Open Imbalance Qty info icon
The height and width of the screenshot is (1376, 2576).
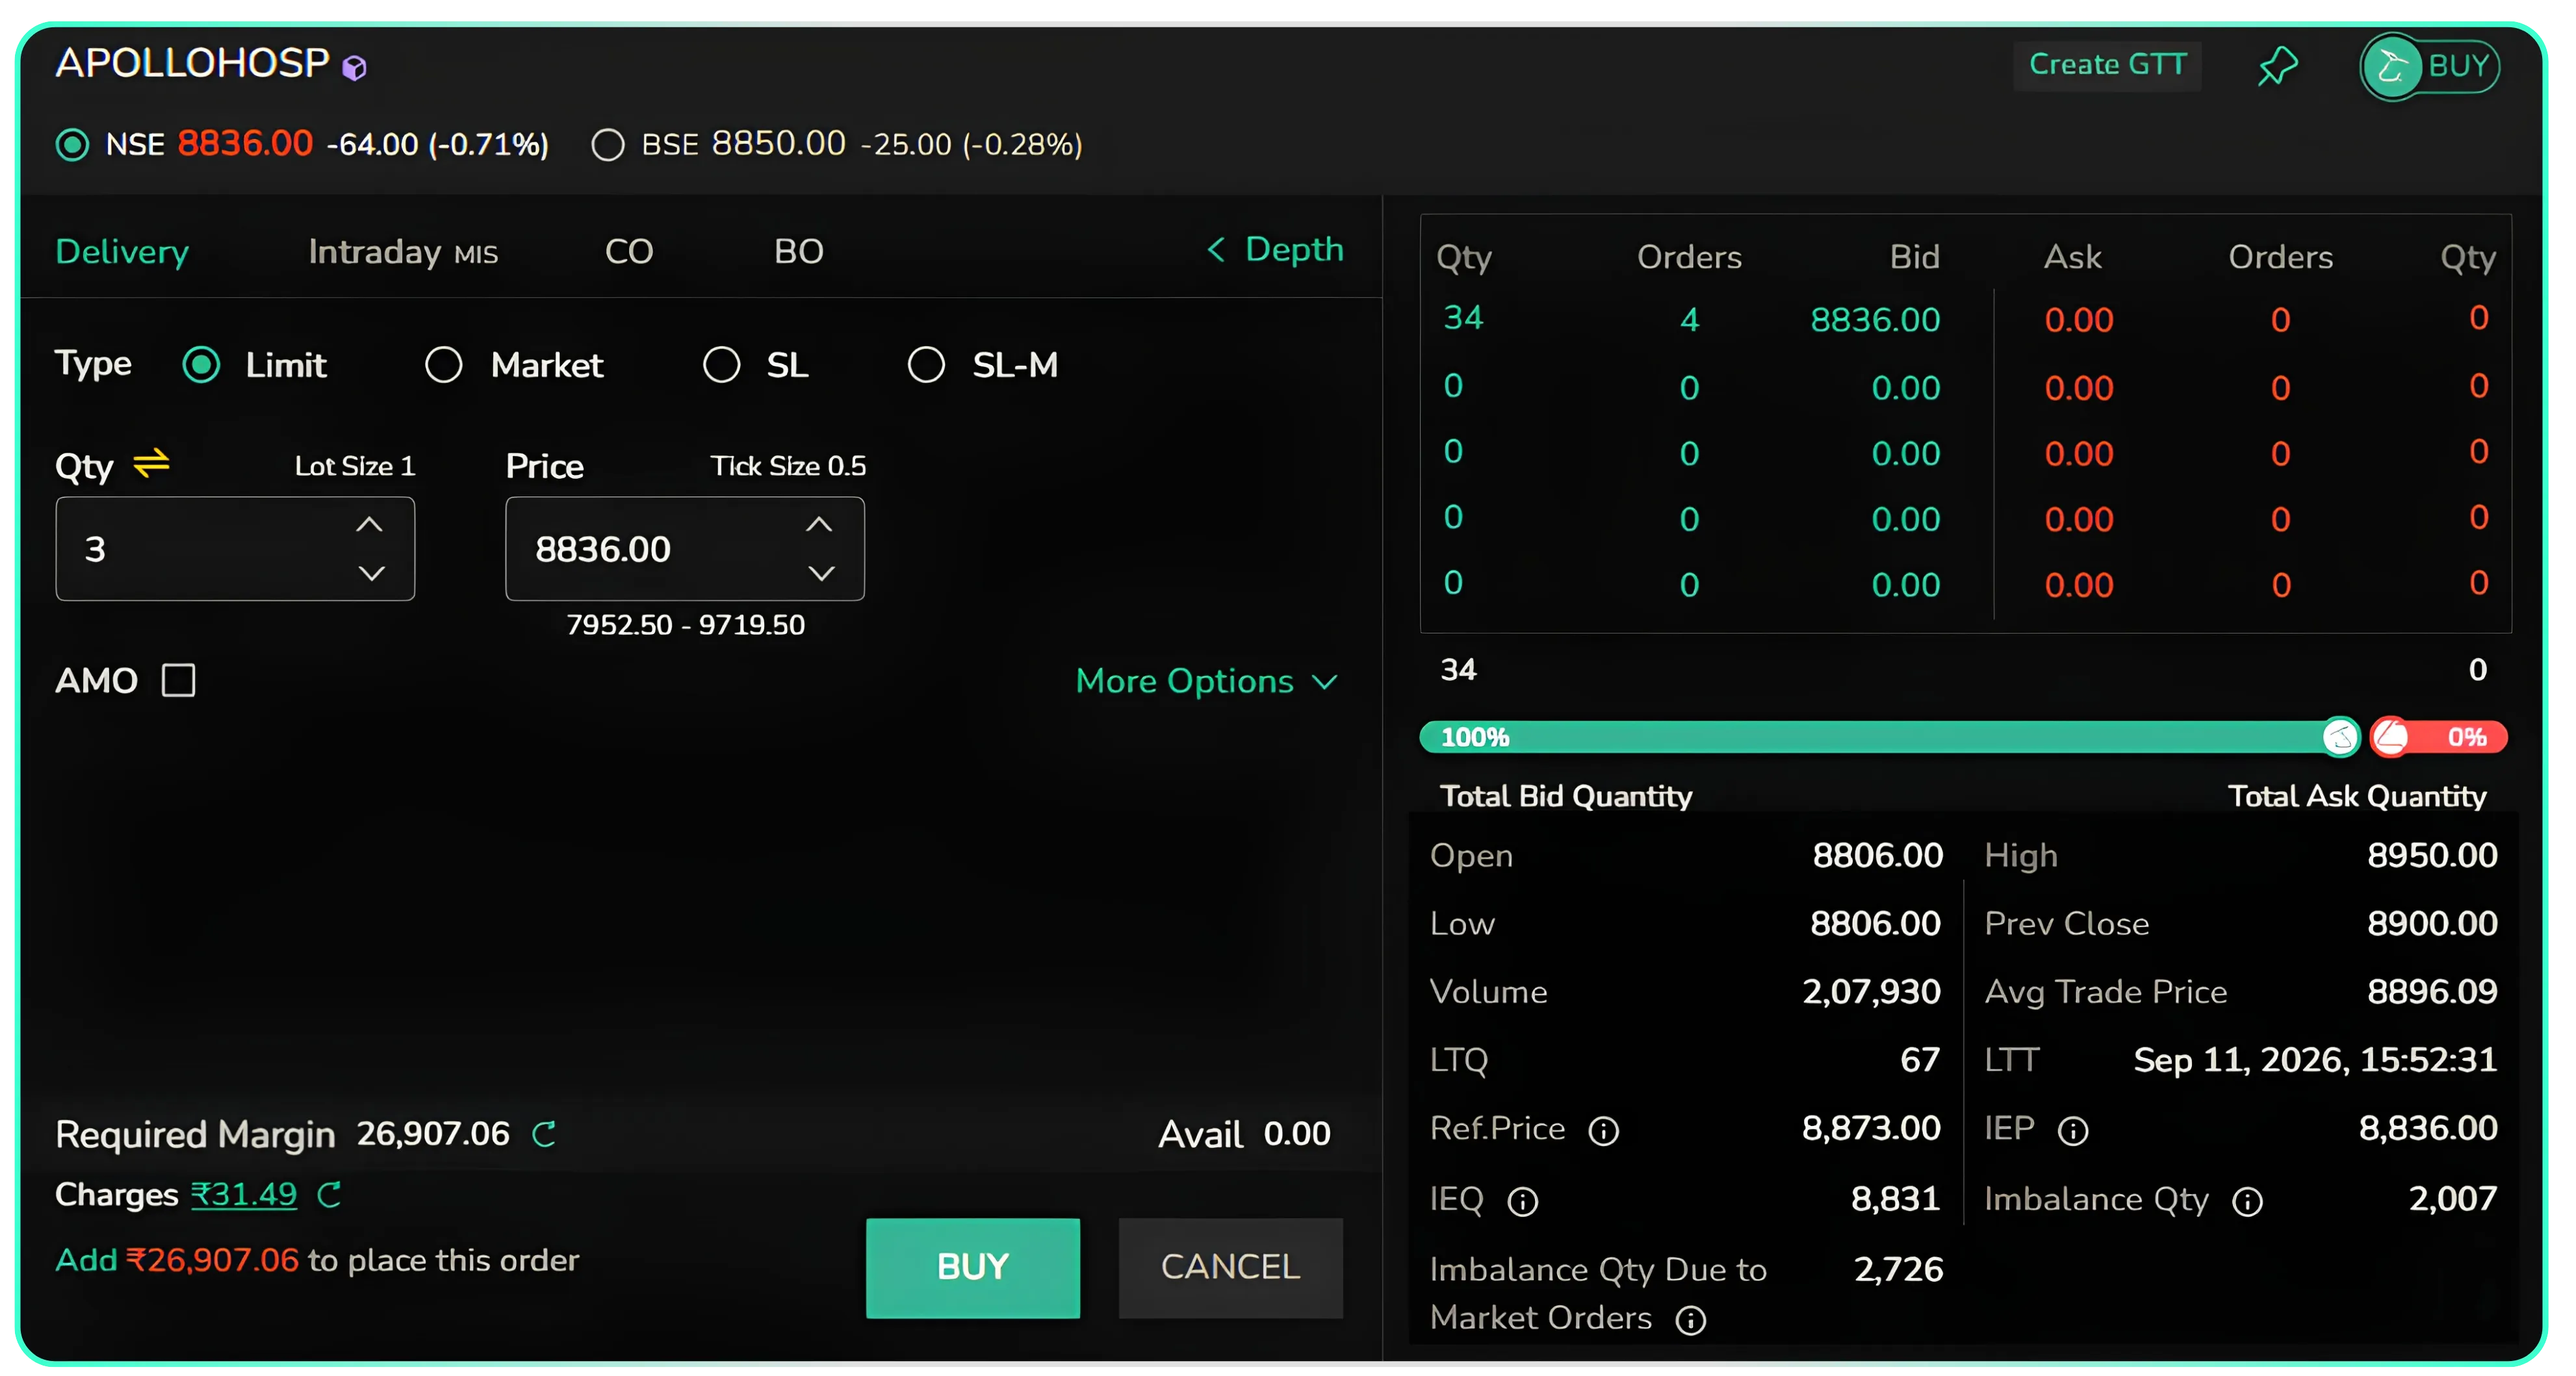[2248, 1201]
